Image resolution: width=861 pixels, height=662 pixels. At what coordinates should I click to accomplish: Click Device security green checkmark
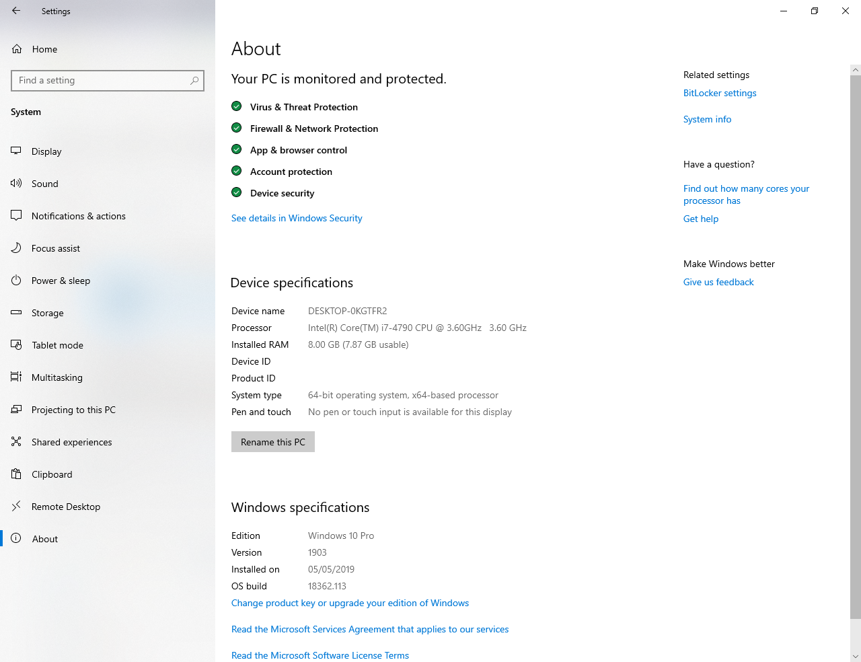[237, 192]
